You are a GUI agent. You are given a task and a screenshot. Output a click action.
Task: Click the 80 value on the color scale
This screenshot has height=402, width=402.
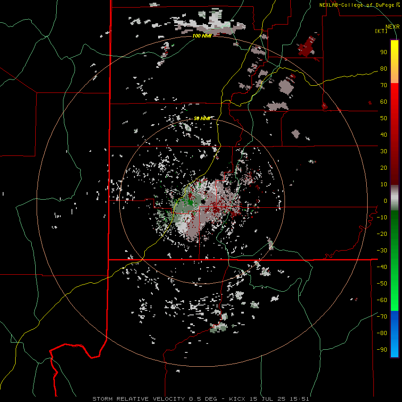click(384, 69)
